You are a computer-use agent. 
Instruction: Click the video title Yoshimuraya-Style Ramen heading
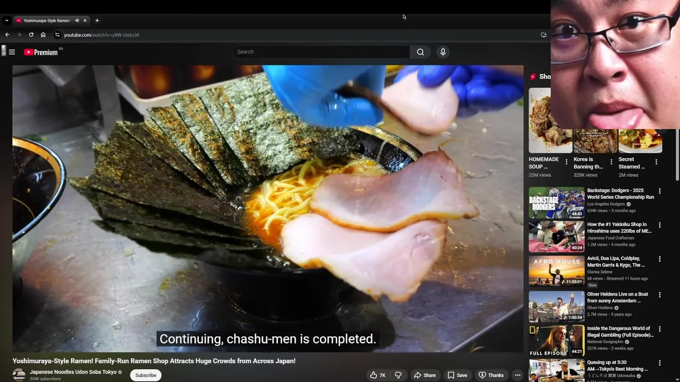(154, 361)
